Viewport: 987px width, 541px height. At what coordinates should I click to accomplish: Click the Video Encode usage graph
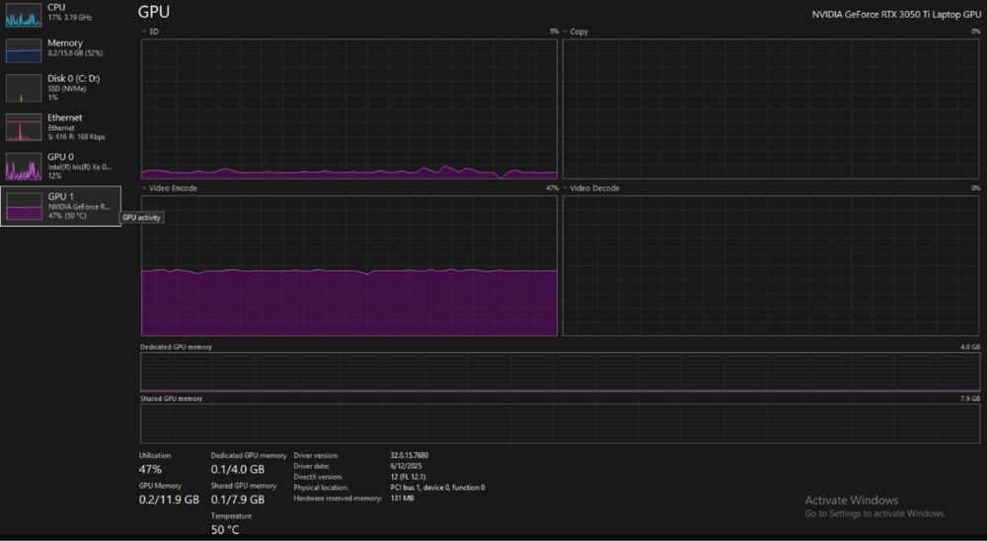[x=349, y=265]
